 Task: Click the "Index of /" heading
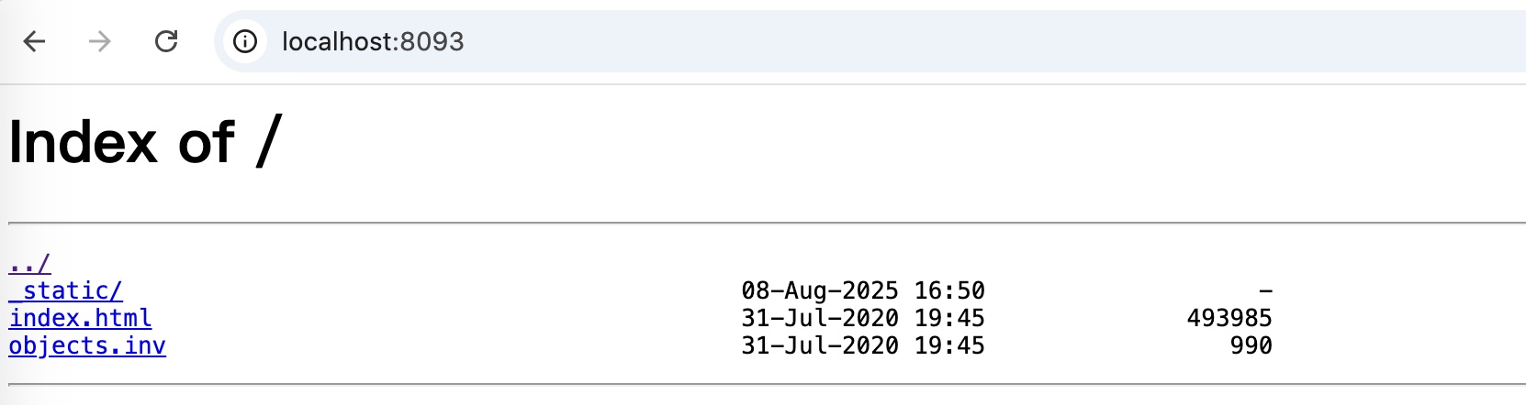144,143
